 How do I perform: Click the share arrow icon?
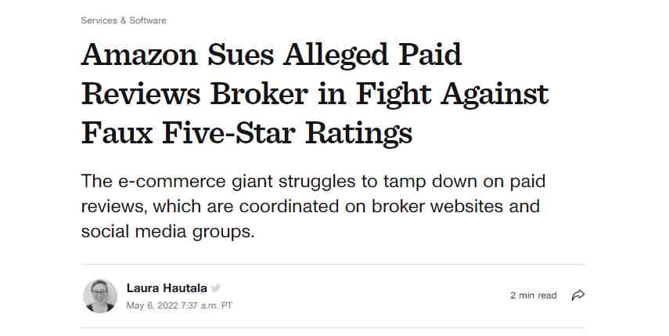click(577, 295)
